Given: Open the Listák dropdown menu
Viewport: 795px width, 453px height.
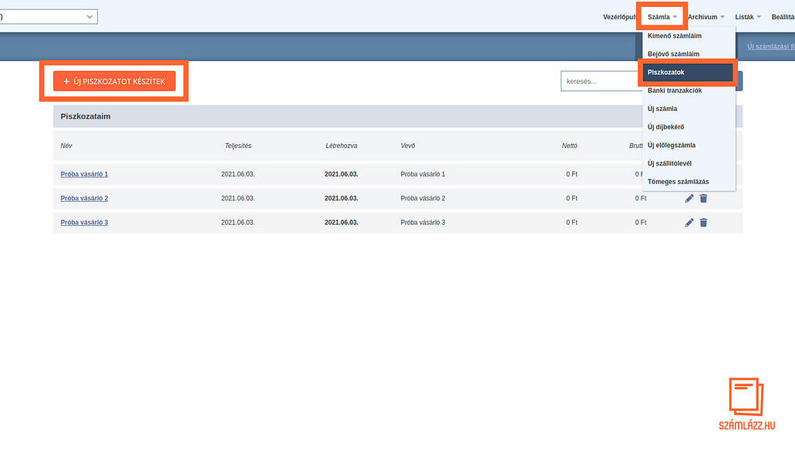Looking at the screenshot, I should coord(748,17).
